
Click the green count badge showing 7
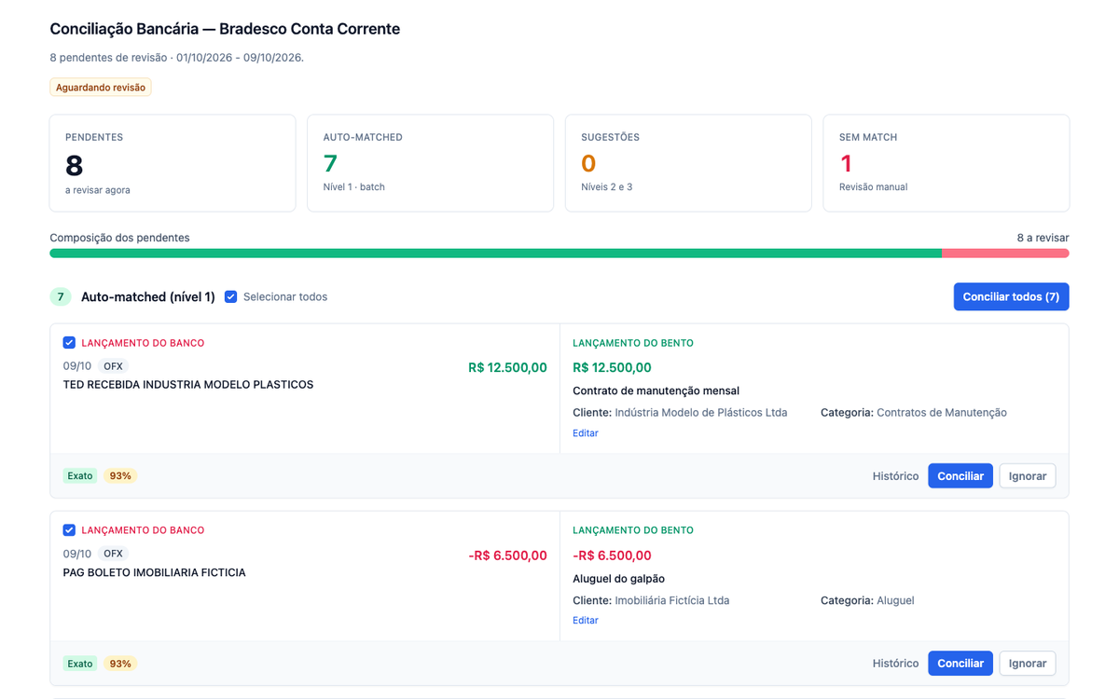(x=61, y=297)
